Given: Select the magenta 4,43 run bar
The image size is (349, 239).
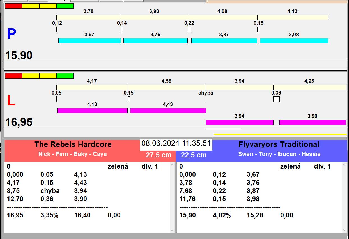Looking at the screenshot, I should coord(168,111).
